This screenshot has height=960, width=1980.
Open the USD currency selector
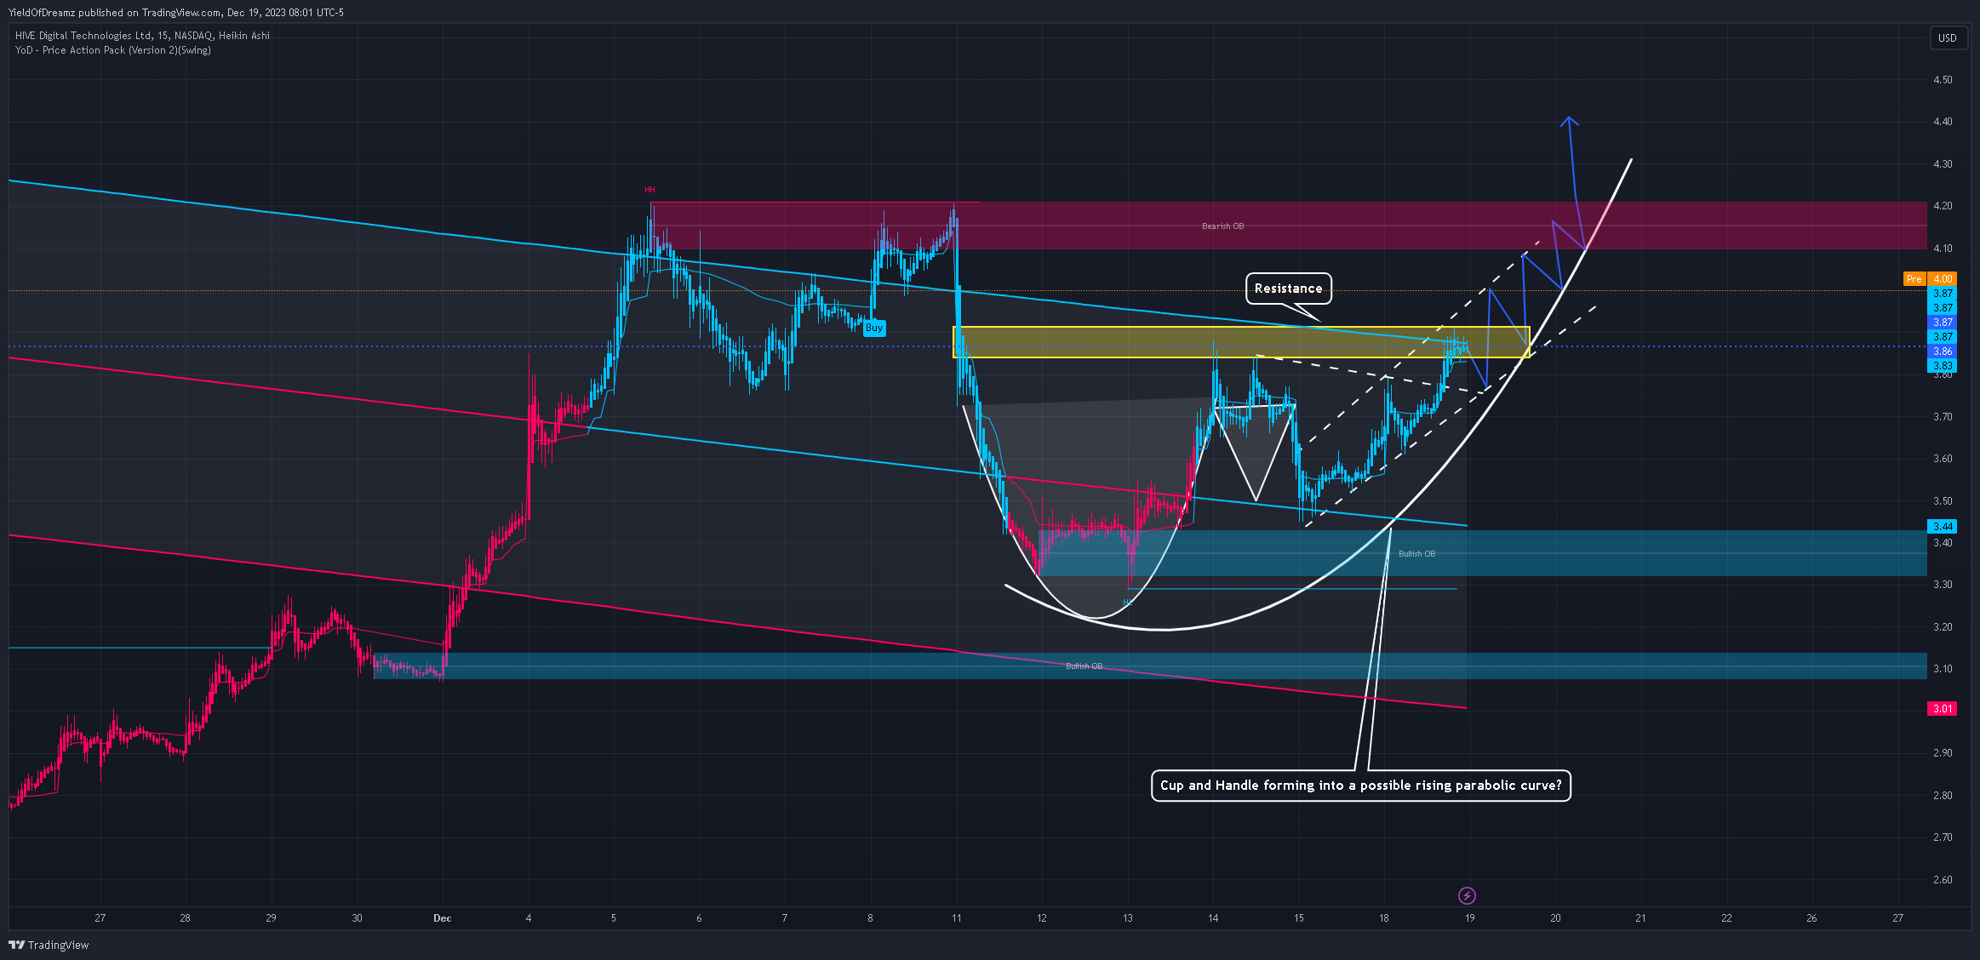click(x=1948, y=37)
